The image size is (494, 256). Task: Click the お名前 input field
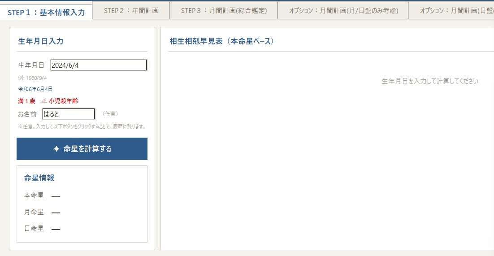pyautogui.click(x=69, y=114)
